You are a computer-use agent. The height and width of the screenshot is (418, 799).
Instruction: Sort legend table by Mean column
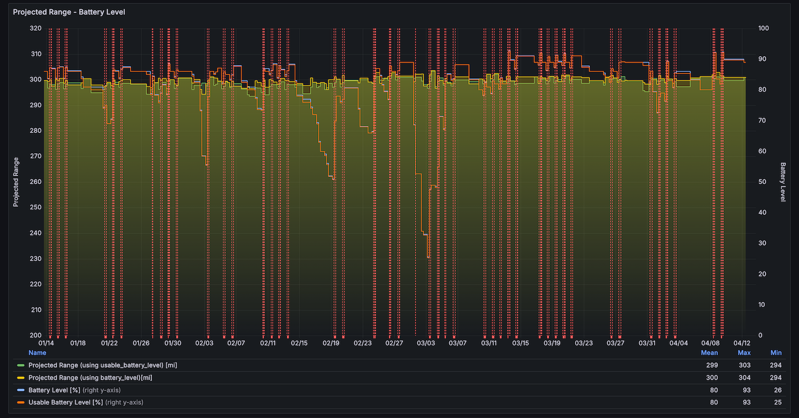pos(710,353)
